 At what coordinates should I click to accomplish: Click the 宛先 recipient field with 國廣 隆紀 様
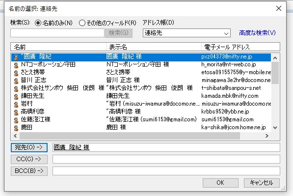166,147
